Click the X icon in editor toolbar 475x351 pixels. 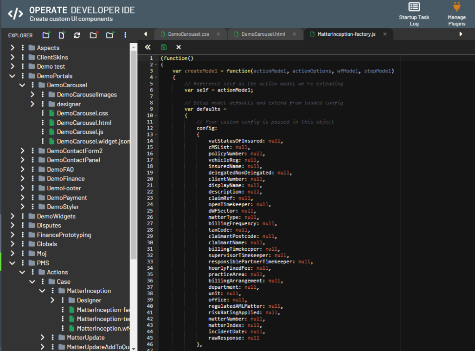click(x=179, y=47)
